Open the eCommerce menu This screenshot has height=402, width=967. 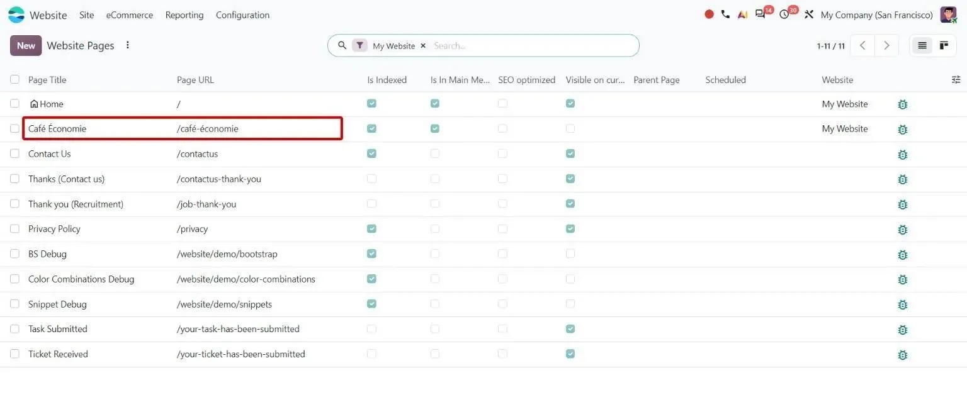(x=130, y=15)
